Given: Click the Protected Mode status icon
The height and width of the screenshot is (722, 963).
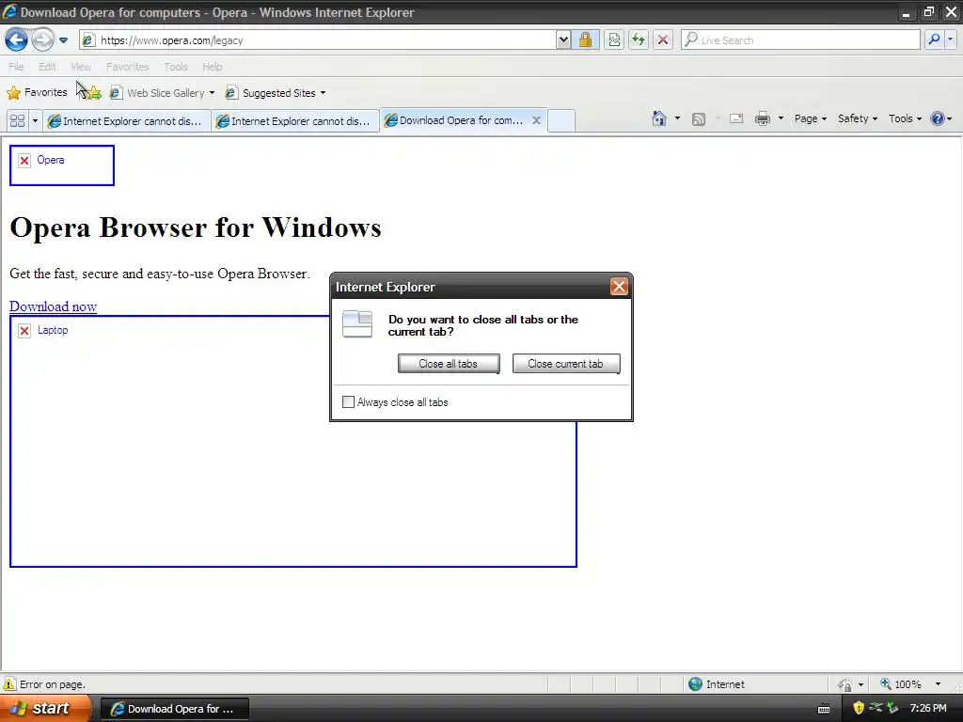Looking at the screenshot, I should click(x=845, y=684).
